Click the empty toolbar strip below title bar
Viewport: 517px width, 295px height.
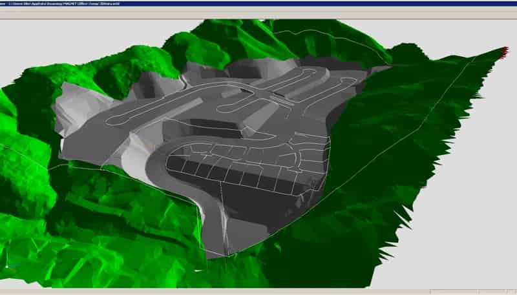coord(258,12)
